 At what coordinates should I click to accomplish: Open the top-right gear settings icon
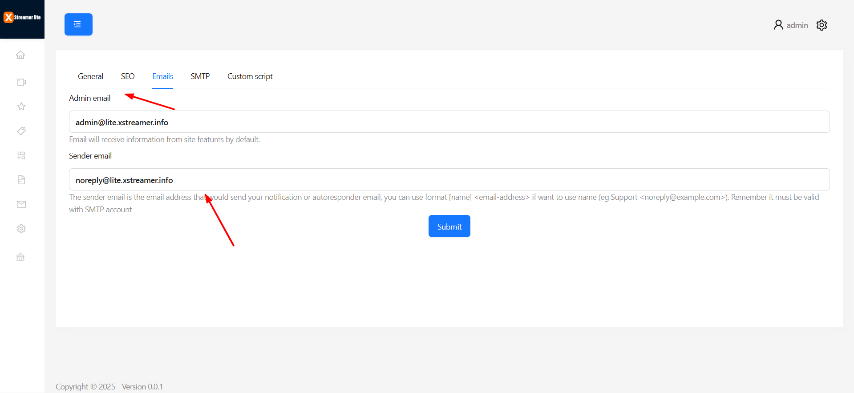[822, 25]
